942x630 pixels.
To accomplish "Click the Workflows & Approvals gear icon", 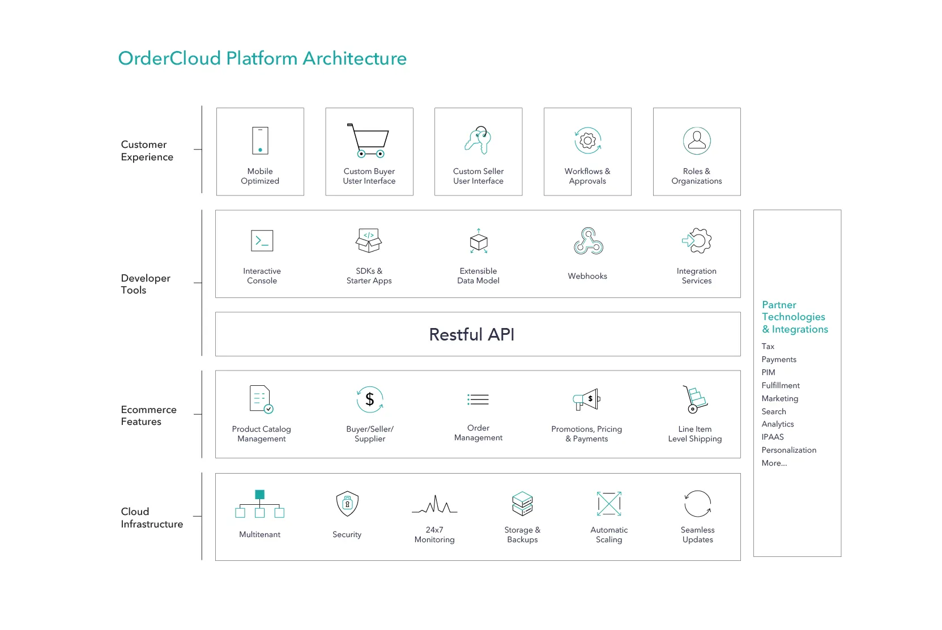I will tap(587, 141).
